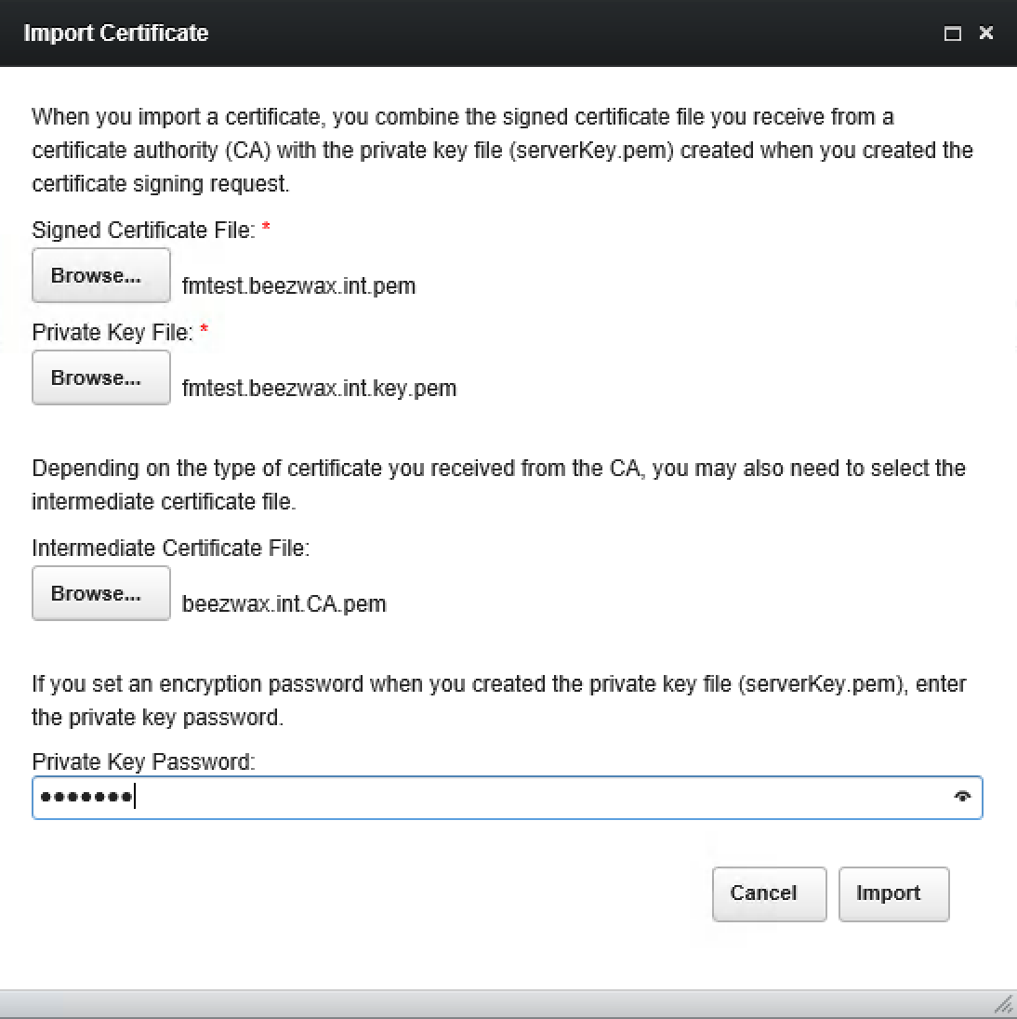This screenshot has height=1019, width=1017.
Task: Browse for a Signed Certificate File
Action: click(100, 275)
